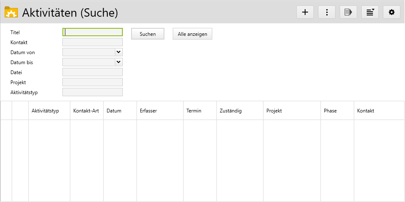
Task: Click the Projekt search field
Action: coord(92,82)
